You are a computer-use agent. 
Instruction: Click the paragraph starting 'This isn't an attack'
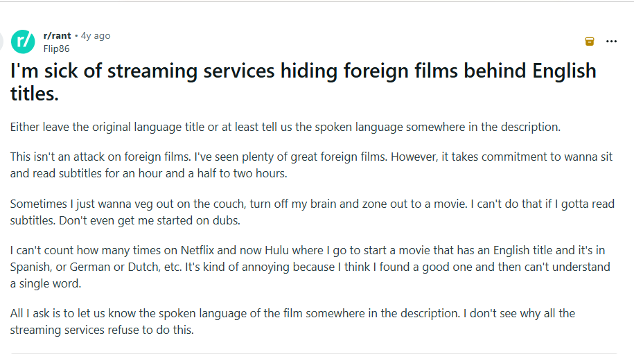311,165
